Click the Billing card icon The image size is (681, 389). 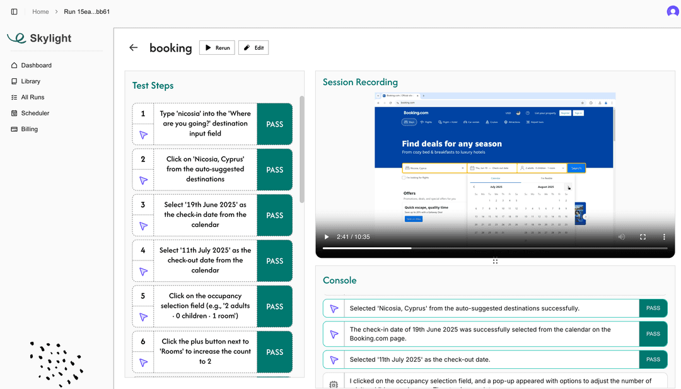tap(15, 129)
